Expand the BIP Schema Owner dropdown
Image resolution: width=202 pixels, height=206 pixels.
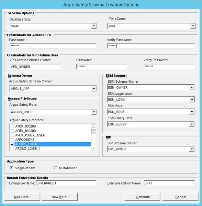192,149
